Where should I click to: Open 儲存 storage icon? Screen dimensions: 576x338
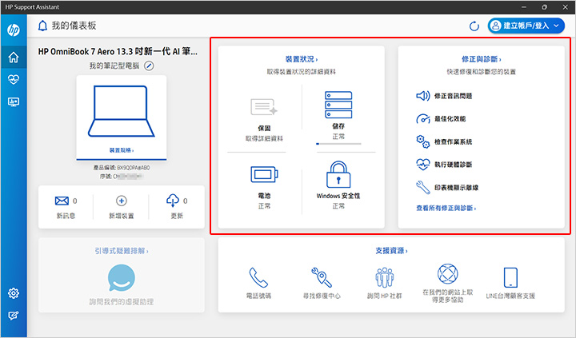coord(338,105)
